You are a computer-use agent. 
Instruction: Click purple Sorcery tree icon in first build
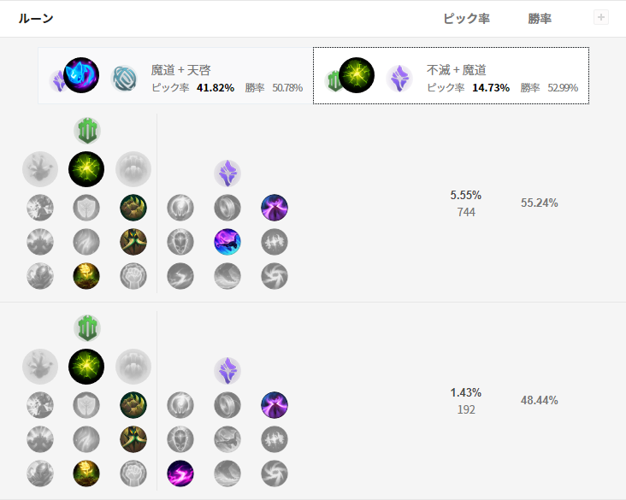[x=227, y=174]
